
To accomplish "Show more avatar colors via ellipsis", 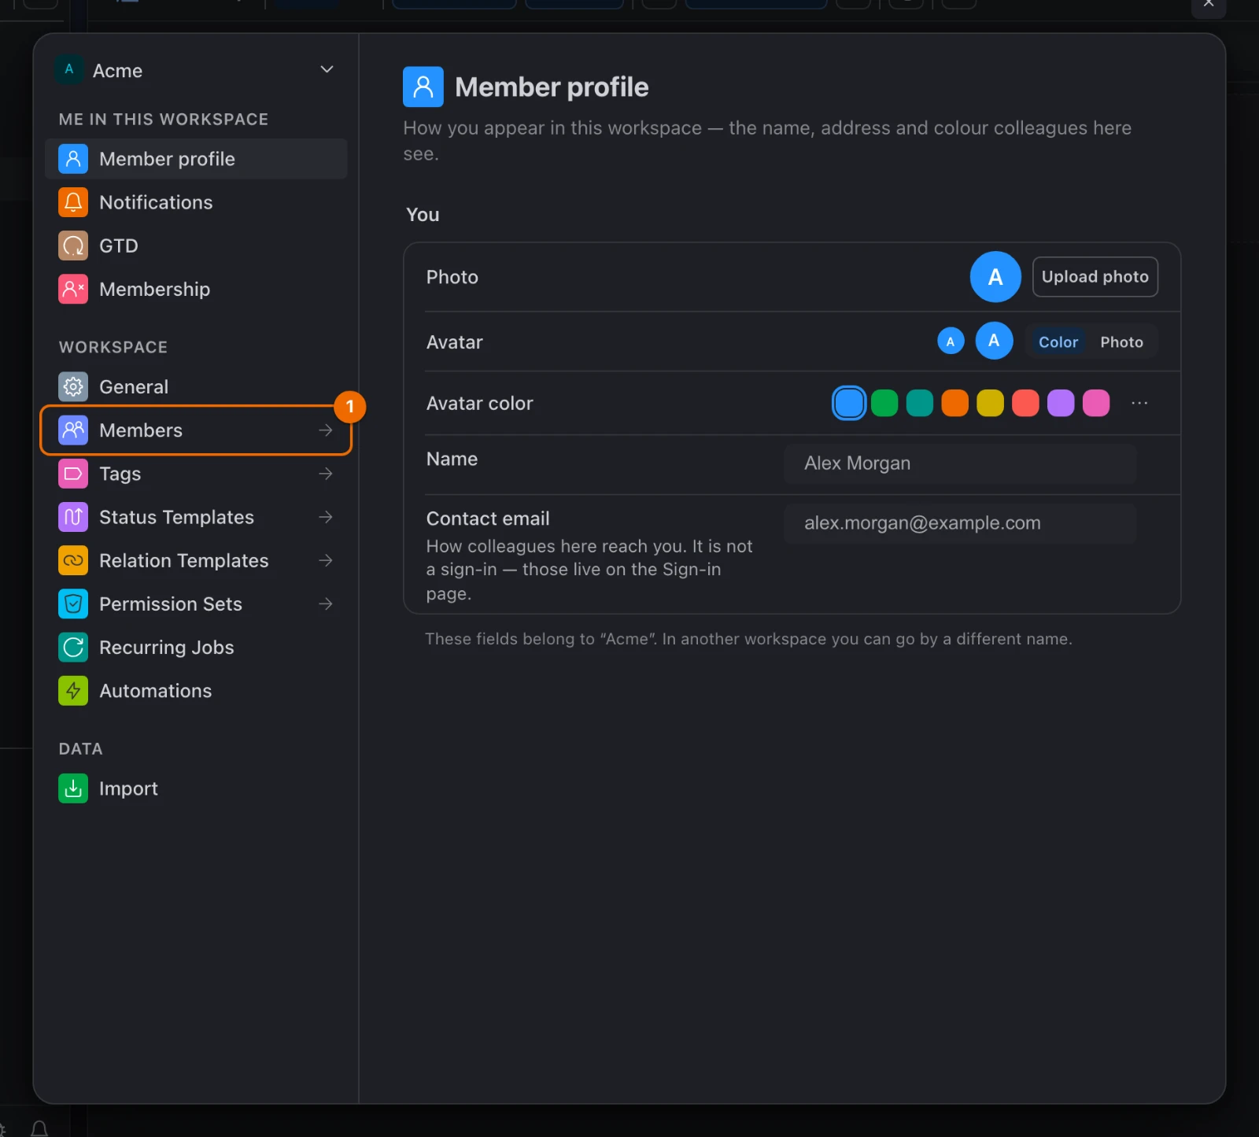I will [x=1139, y=403].
